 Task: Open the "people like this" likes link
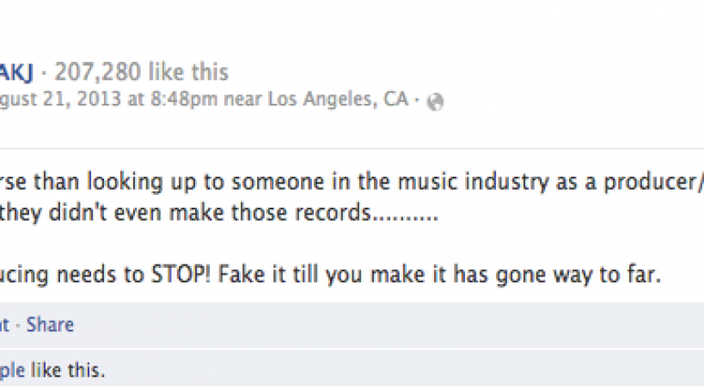(12, 371)
